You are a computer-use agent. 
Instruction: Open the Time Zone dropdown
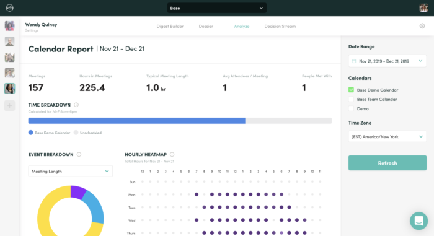[387, 137]
